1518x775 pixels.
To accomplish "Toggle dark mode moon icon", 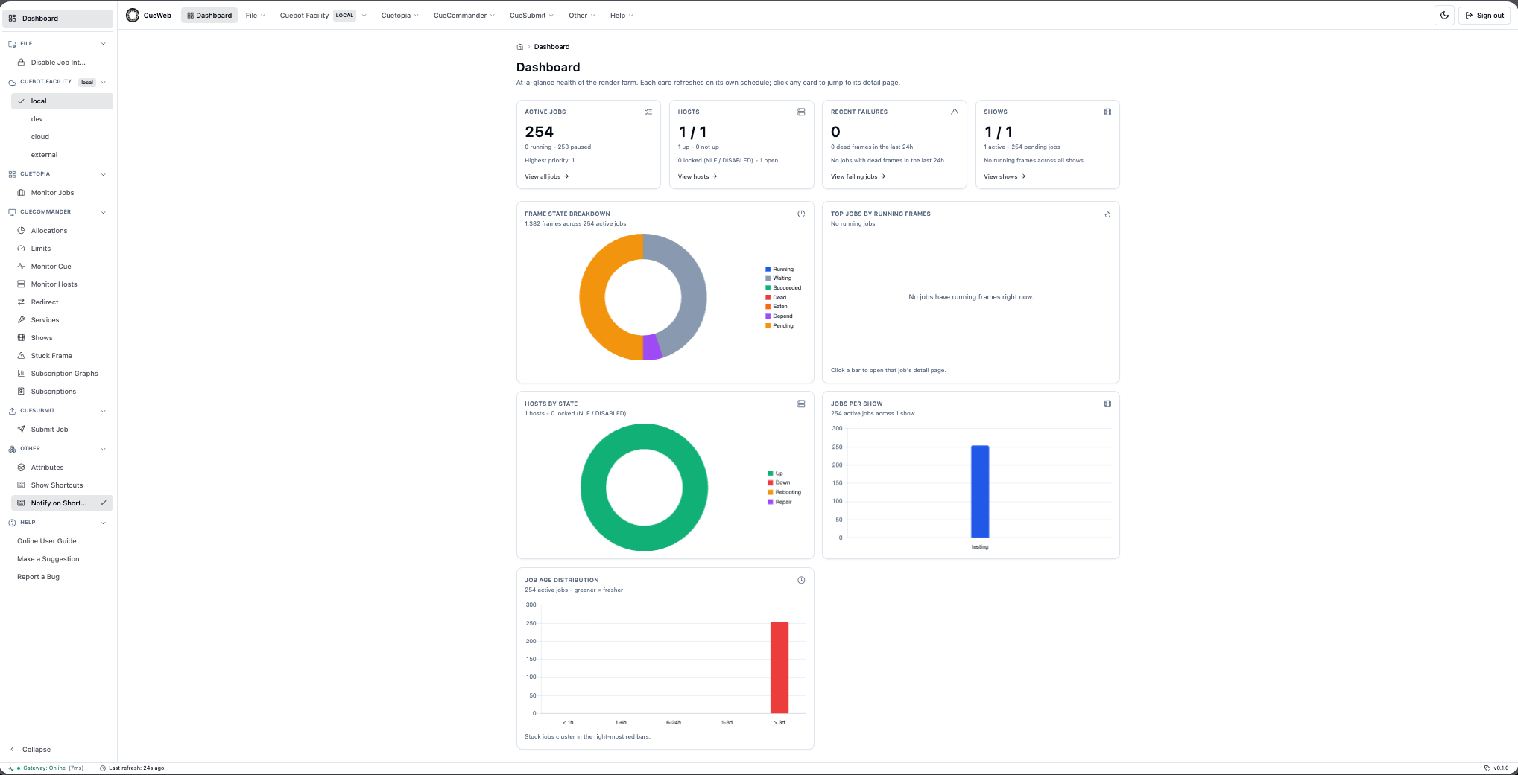I will click(x=1444, y=15).
